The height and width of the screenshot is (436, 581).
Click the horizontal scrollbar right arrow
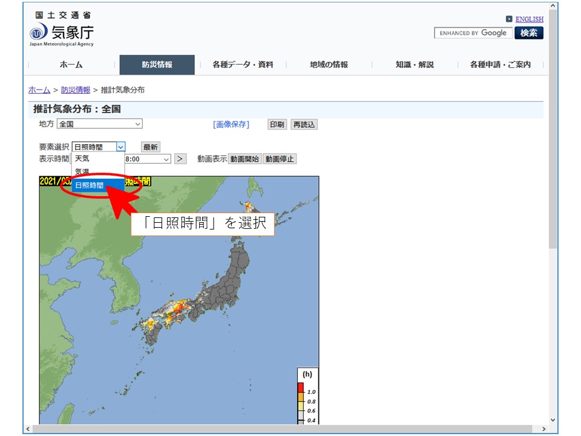[543, 429]
